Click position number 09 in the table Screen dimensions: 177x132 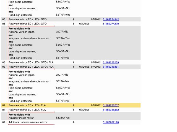(x=4, y=122)
